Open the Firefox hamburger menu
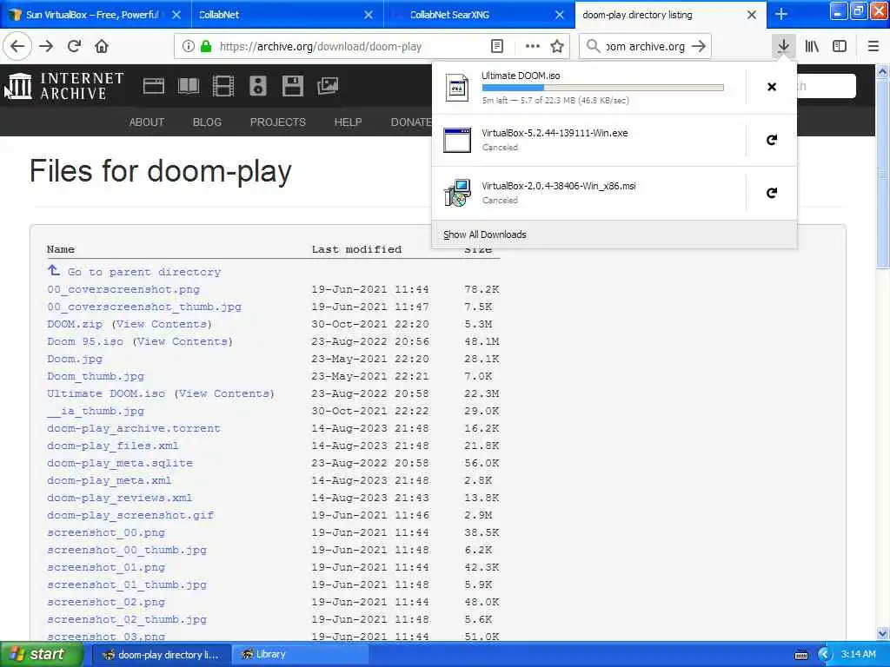 coord(873,47)
